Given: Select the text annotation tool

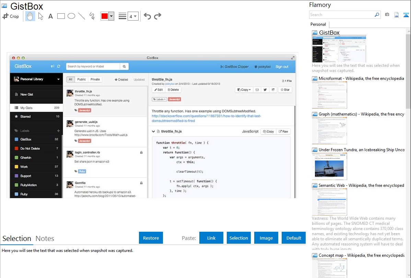Looking at the screenshot, I should point(50,16).
